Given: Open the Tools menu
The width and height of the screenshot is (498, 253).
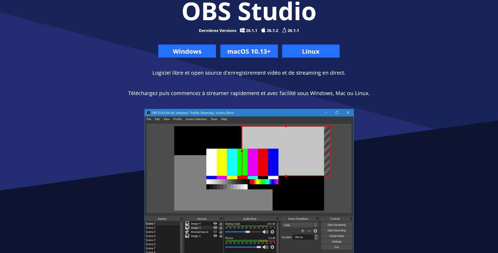Looking at the screenshot, I should click(214, 119).
